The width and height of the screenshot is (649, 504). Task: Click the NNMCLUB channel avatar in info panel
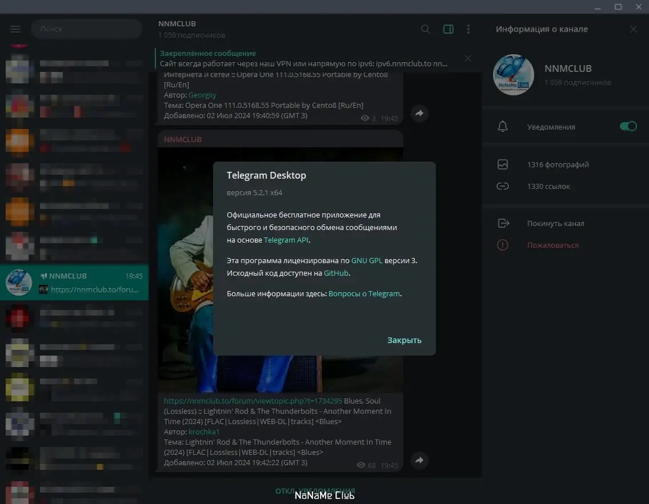(513, 75)
